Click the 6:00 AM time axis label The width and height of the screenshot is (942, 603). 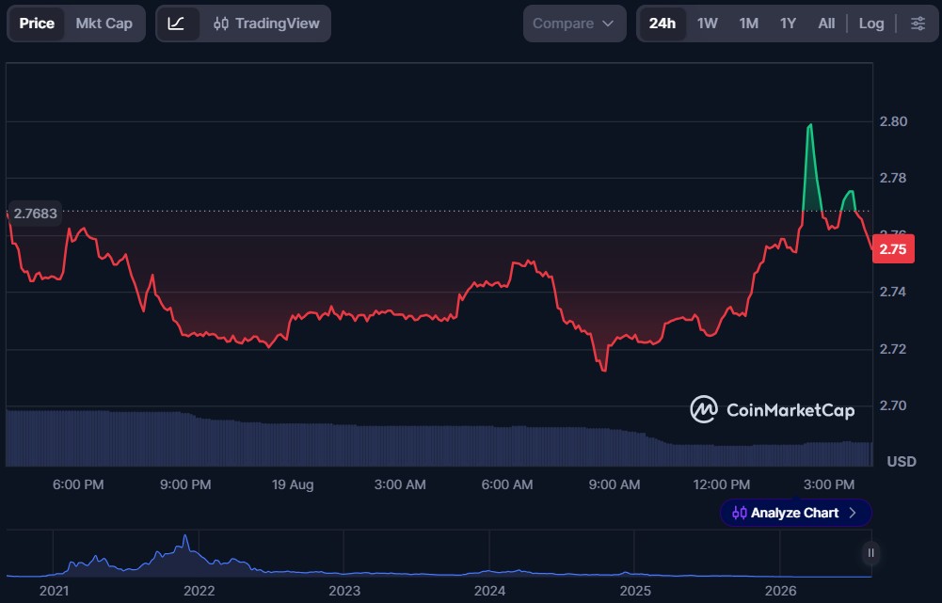(x=507, y=484)
